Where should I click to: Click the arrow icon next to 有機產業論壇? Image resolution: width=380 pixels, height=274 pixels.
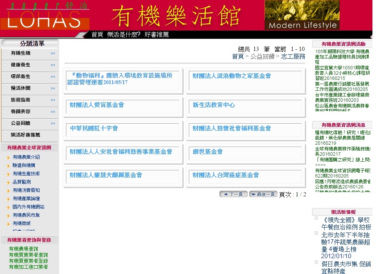point(8,199)
